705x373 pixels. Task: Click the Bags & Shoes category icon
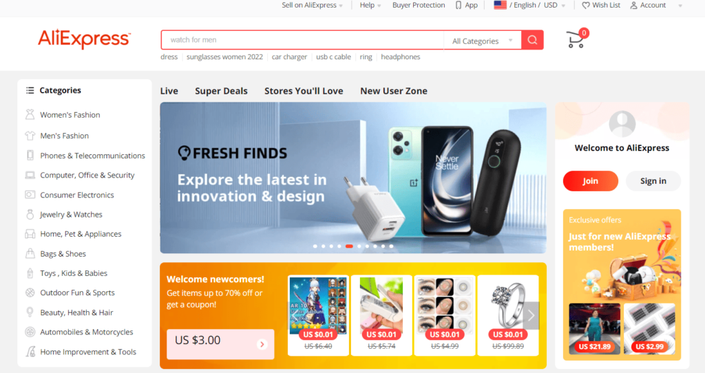pyautogui.click(x=30, y=253)
